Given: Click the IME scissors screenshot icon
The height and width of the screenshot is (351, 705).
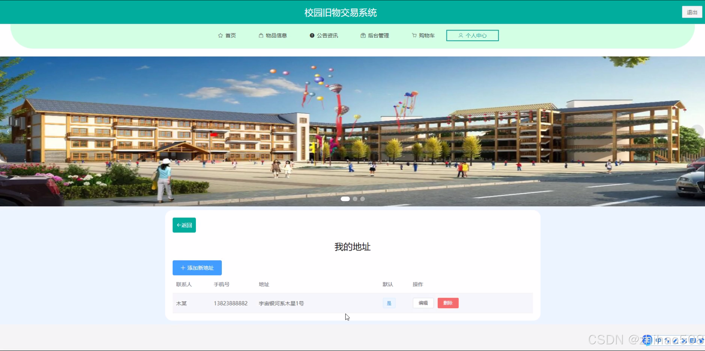Looking at the screenshot, I should (x=684, y=341).
